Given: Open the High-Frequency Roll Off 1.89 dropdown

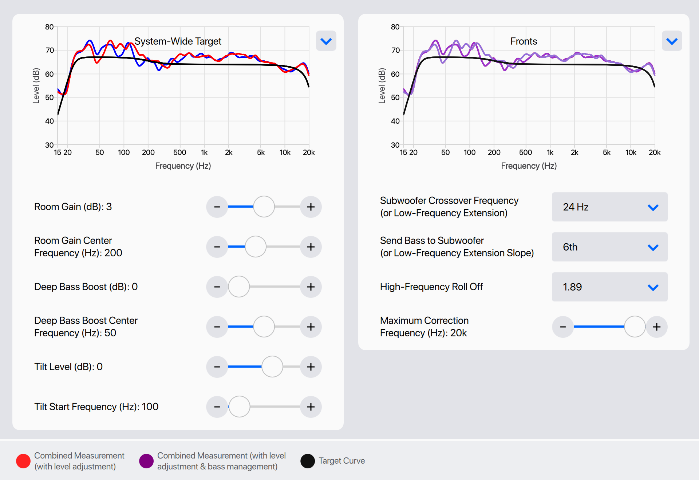Looking at the screenshot, I should pyautogui.click(x=610, y=287).
